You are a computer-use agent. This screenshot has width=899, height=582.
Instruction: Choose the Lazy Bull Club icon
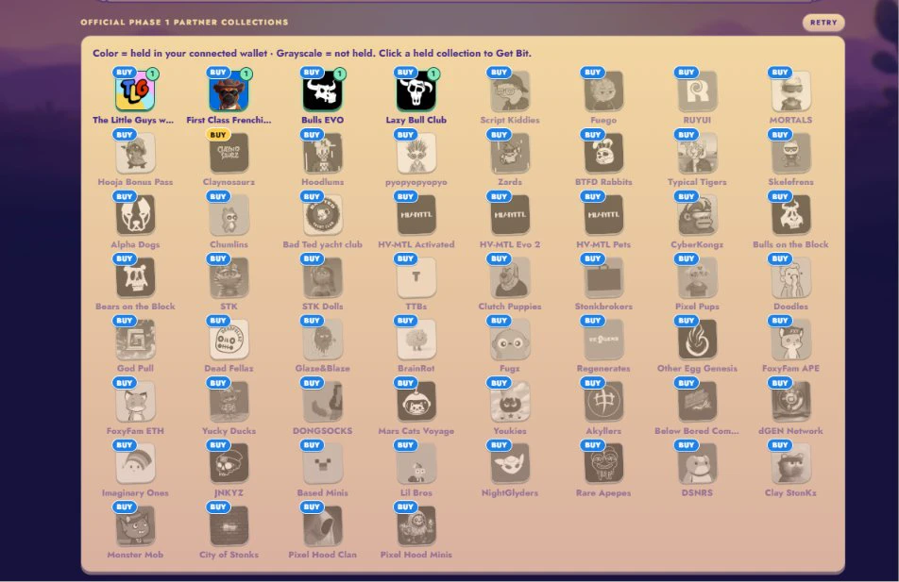(x=416, y=91)
